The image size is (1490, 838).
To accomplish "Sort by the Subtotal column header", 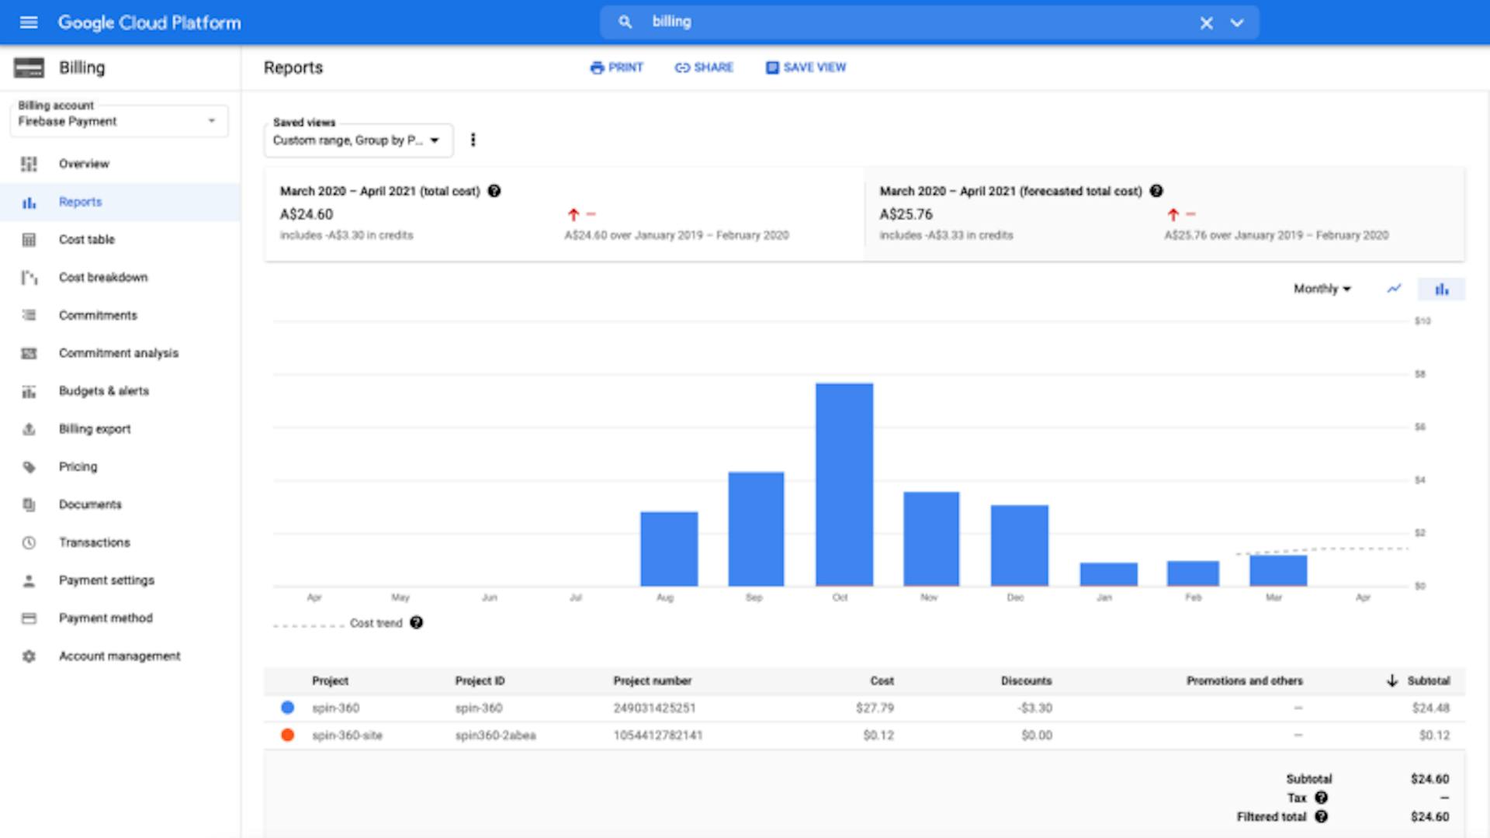I will [x=1419, y=680].
